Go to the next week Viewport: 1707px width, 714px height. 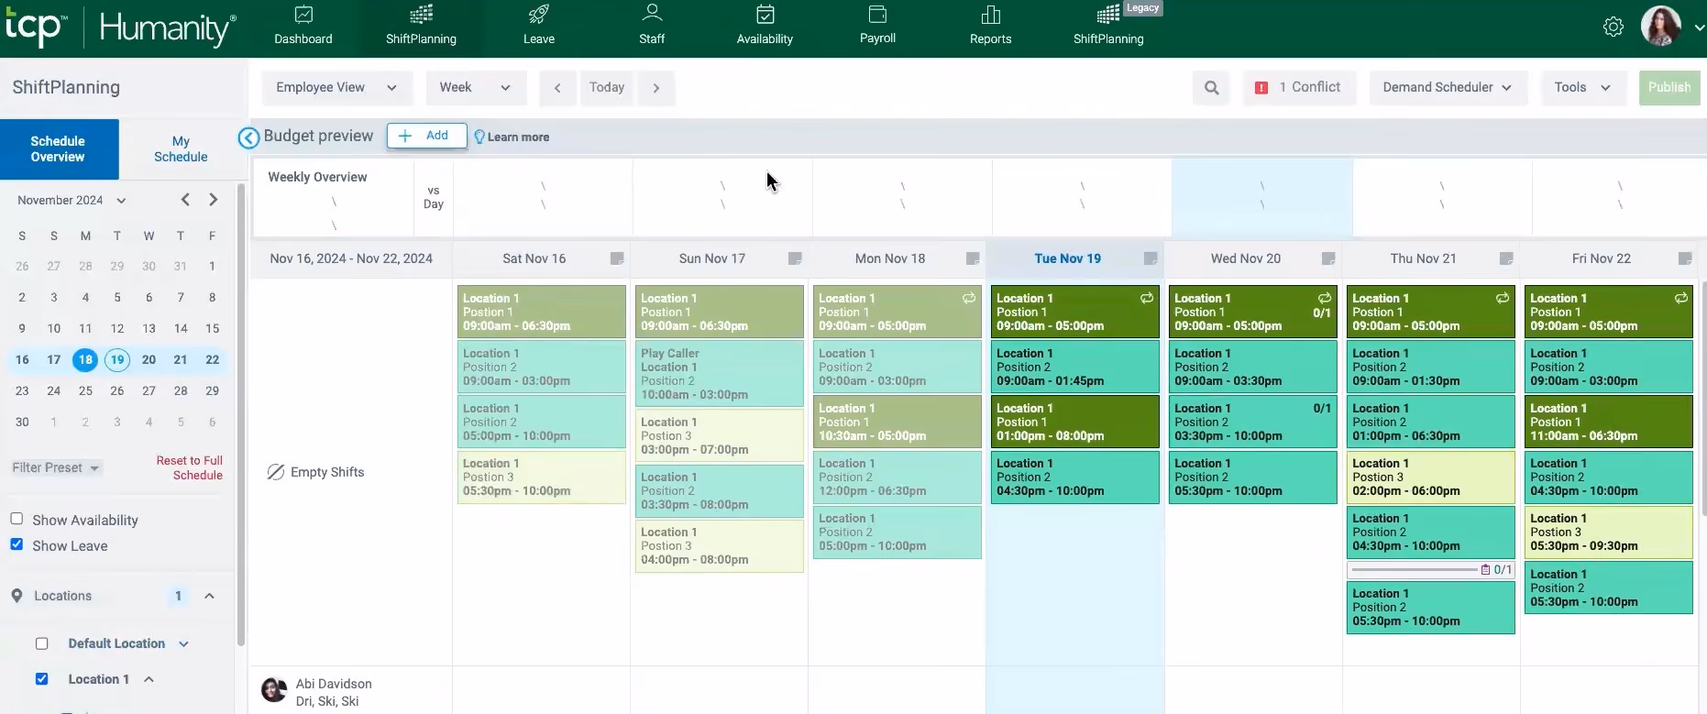(x=655, y=88)
